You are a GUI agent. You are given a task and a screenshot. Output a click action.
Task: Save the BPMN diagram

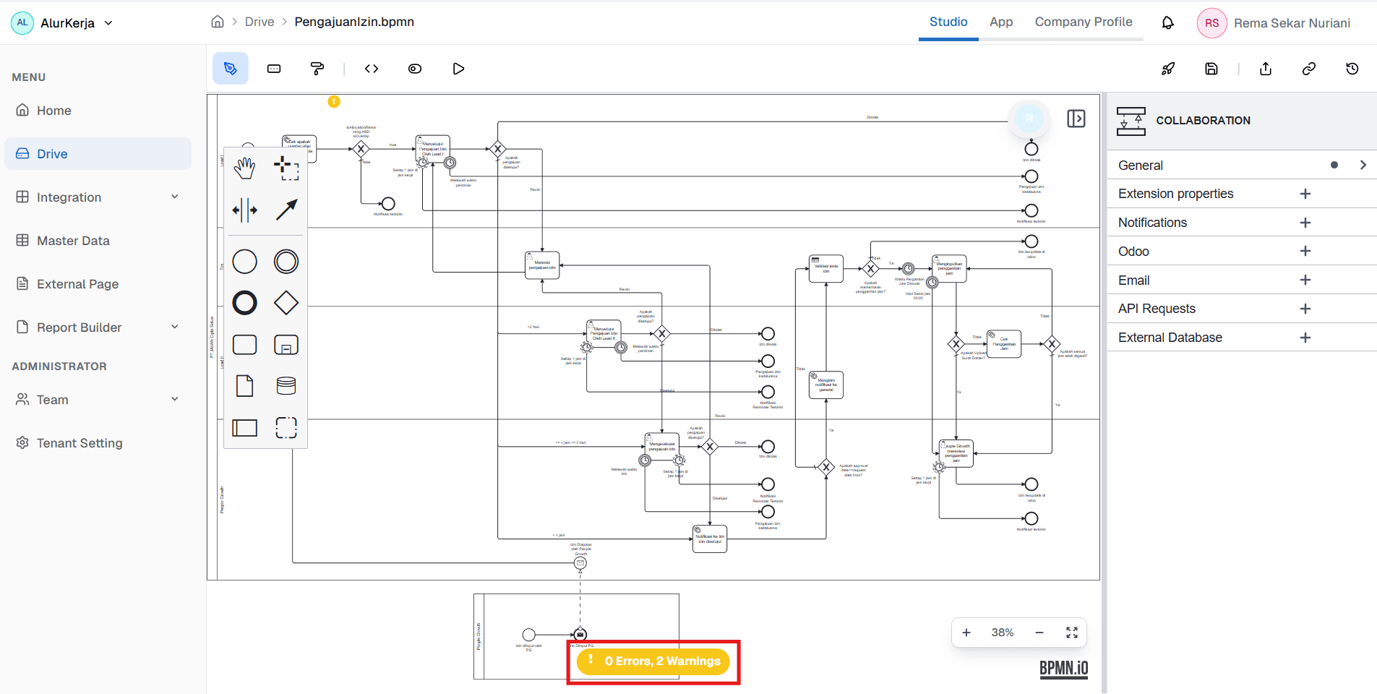pos(1211,69)
